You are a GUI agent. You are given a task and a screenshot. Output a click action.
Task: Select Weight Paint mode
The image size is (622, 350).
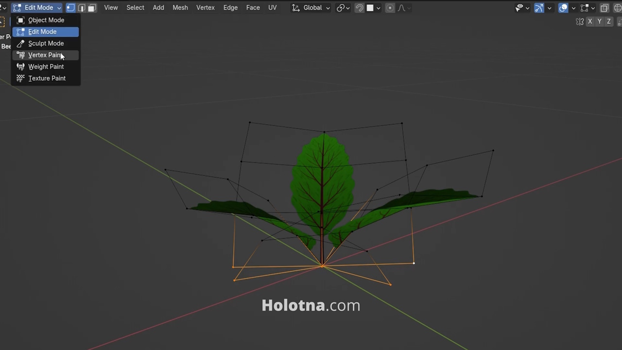(46, 67)
